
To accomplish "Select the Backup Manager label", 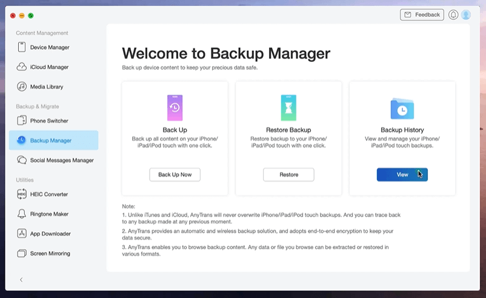I will coord(51,140).
